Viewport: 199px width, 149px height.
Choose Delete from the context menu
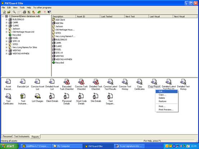pos(167,98)
